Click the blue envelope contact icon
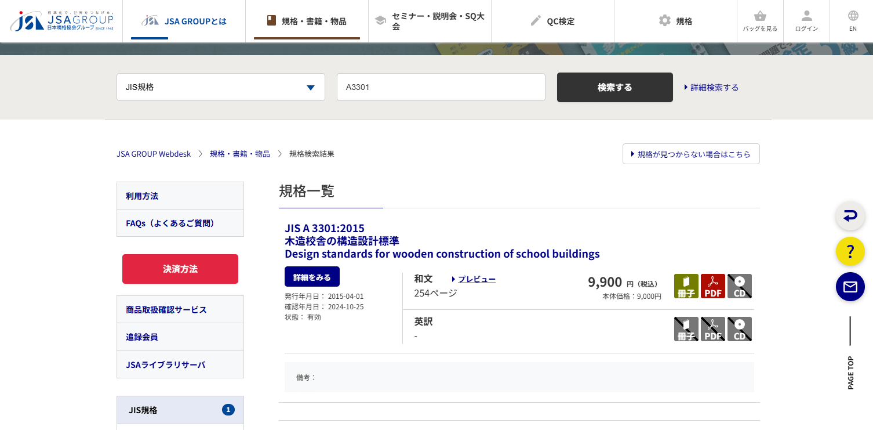The height and width of the screenshot is (430, 873). (x=850, y=287)
